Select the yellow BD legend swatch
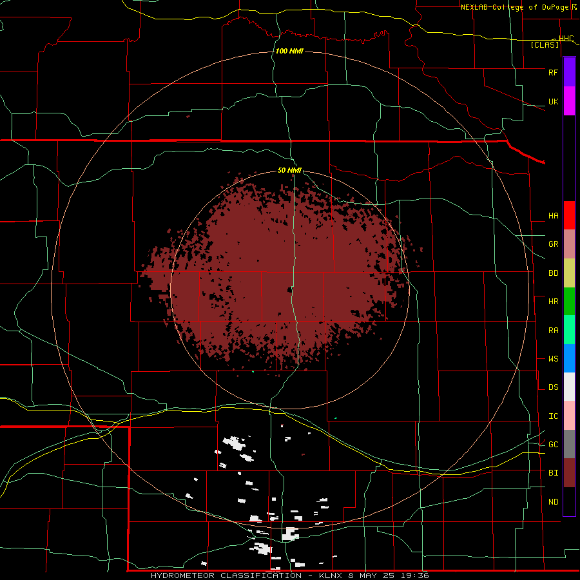This screenshot has width=580, height=580. point(569,273)
